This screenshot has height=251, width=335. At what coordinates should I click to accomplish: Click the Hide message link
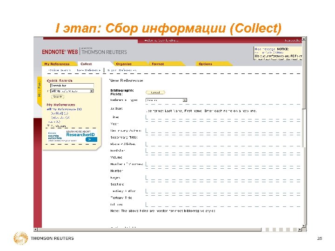click(265, 49)
